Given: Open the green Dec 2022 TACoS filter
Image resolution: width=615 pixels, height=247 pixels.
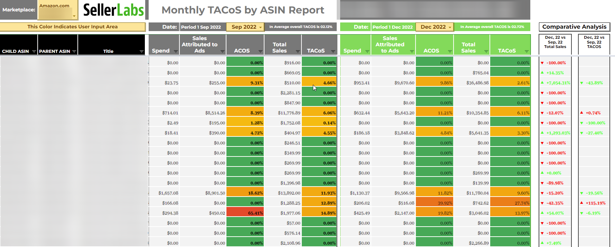Looking at the screenshot, I should click(x=527, y=51).
